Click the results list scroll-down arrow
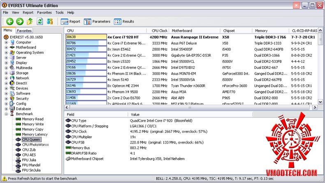The image size is (325, 183). point(320,102)
